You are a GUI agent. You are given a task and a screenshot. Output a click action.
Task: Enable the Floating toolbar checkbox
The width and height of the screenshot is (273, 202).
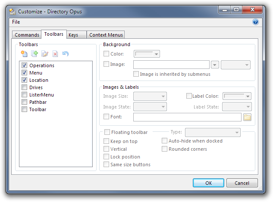tap(107, 132)
